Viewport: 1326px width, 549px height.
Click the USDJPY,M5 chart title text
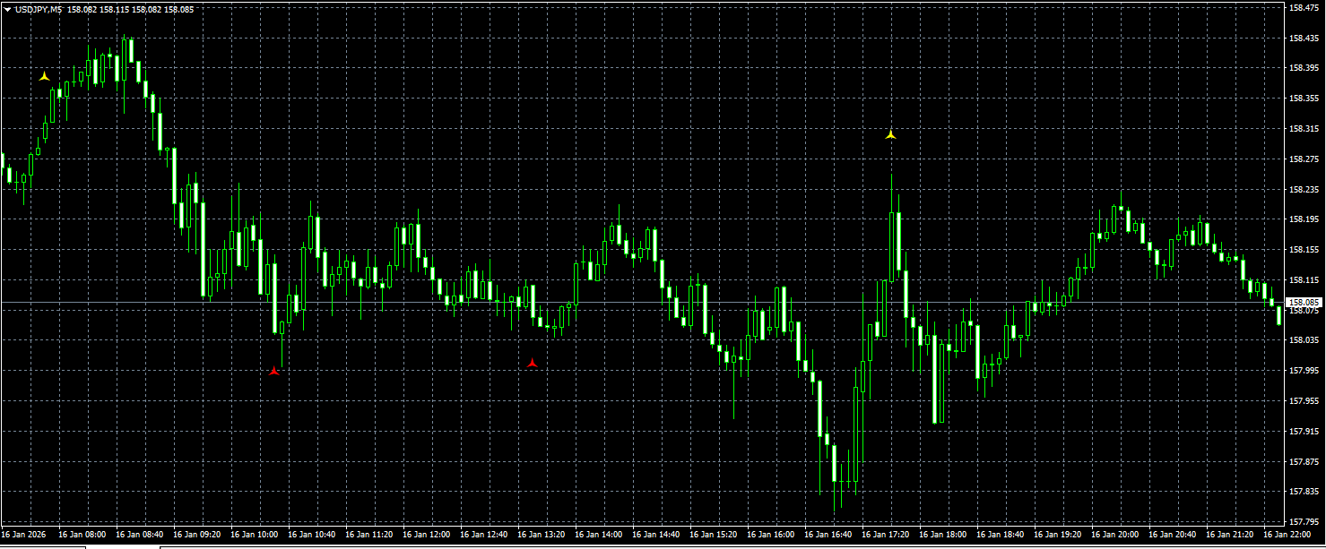(39, 9)
